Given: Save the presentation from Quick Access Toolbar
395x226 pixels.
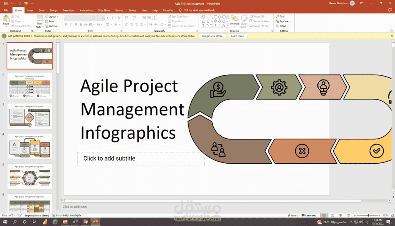Looking at the screenshot, I should [6, 3].
